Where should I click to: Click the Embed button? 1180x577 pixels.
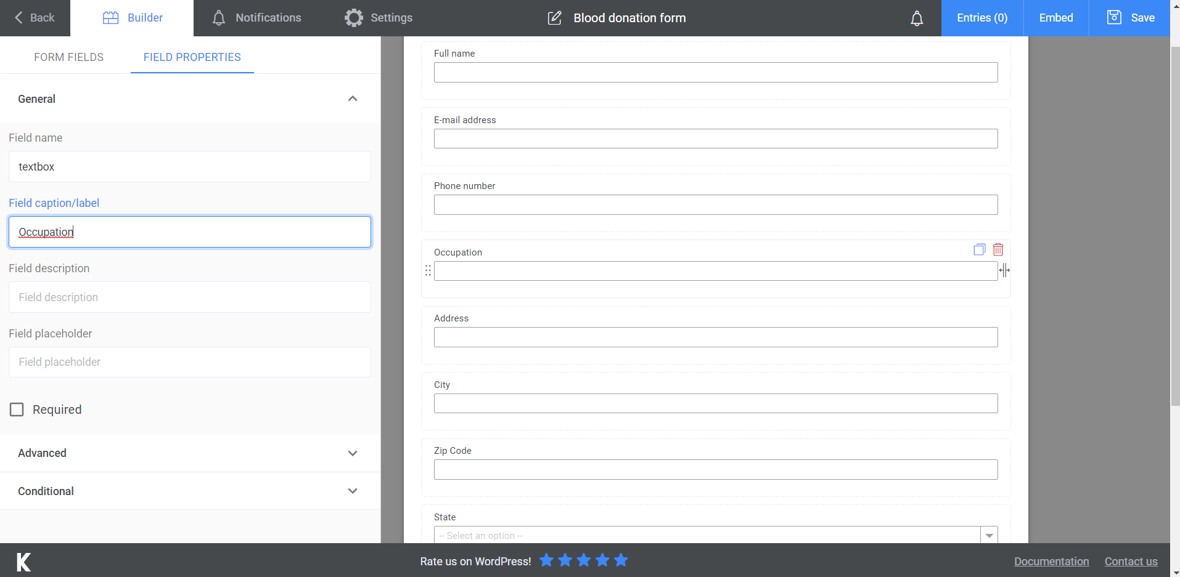1055,18
